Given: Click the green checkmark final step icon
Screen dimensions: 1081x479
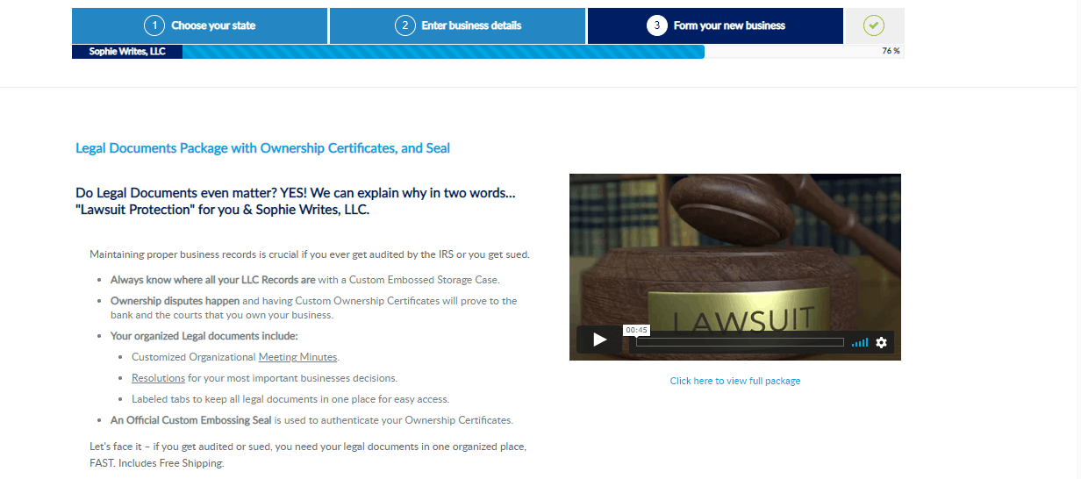Looking at the screenshot, I should pyautogui.click(x=873, y=26).
